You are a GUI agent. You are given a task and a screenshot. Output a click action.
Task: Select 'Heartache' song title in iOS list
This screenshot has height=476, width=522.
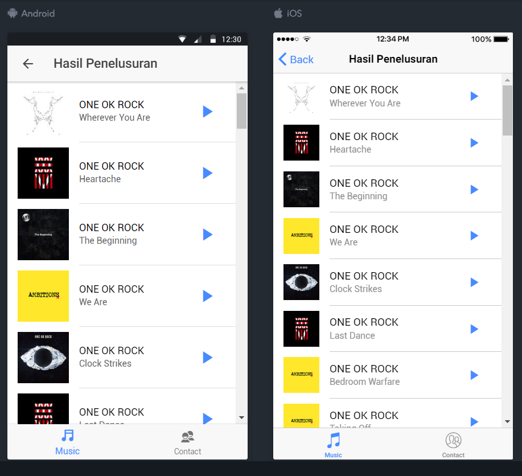[x=350, y=149]
